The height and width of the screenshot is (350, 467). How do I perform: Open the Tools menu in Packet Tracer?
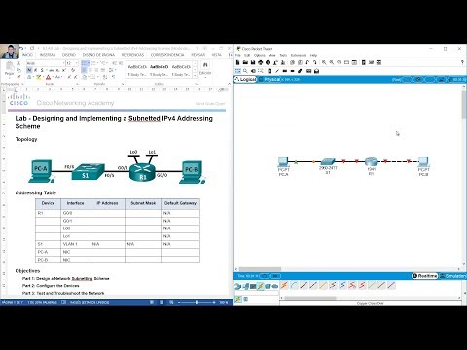[283, 55]
